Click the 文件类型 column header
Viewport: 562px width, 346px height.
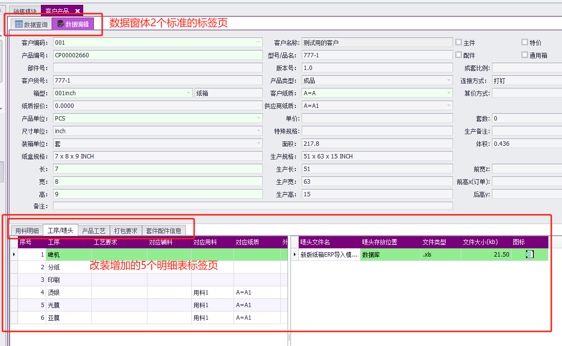pos(441,242)
